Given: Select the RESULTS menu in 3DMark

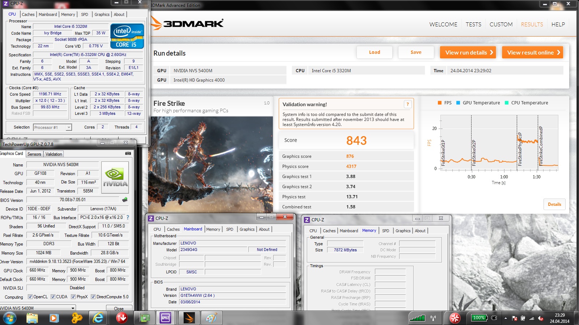Looking at the screenshot, I should tap(532, 25).
